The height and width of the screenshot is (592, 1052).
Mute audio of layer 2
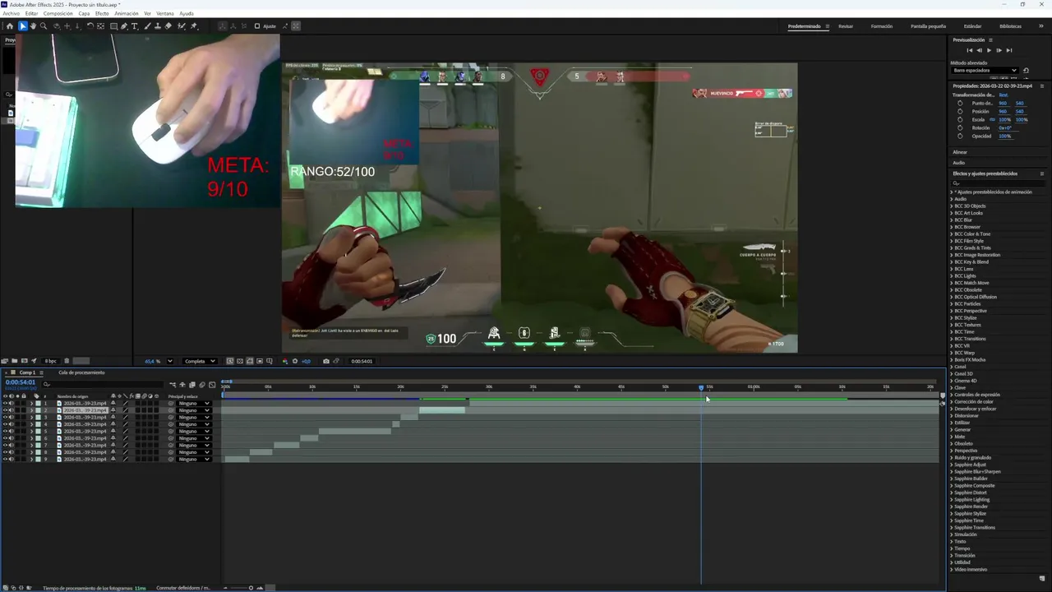(x=12, y=410)
